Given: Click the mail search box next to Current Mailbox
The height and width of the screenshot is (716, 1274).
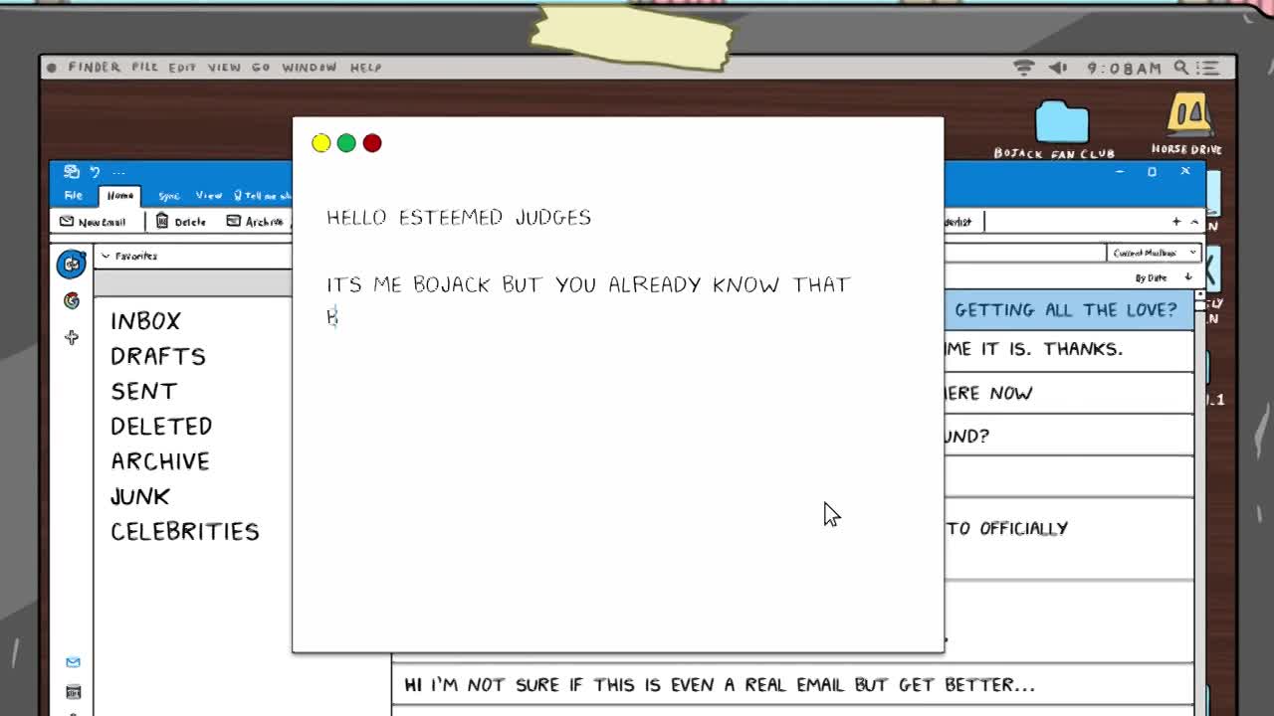Looking at the screenshot, I should coord(1025,253).
